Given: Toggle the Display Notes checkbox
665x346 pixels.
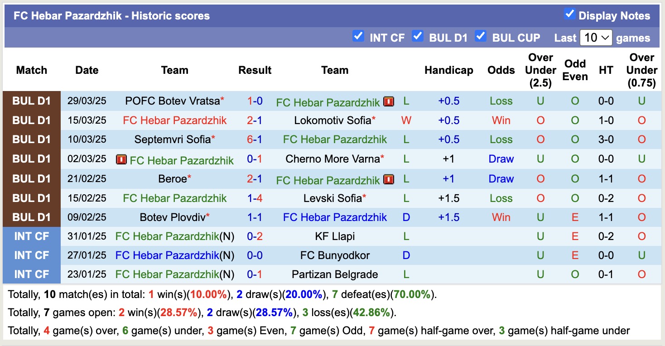Looking at the screenshot, I should pyautogui.click(x=569, y=14).
